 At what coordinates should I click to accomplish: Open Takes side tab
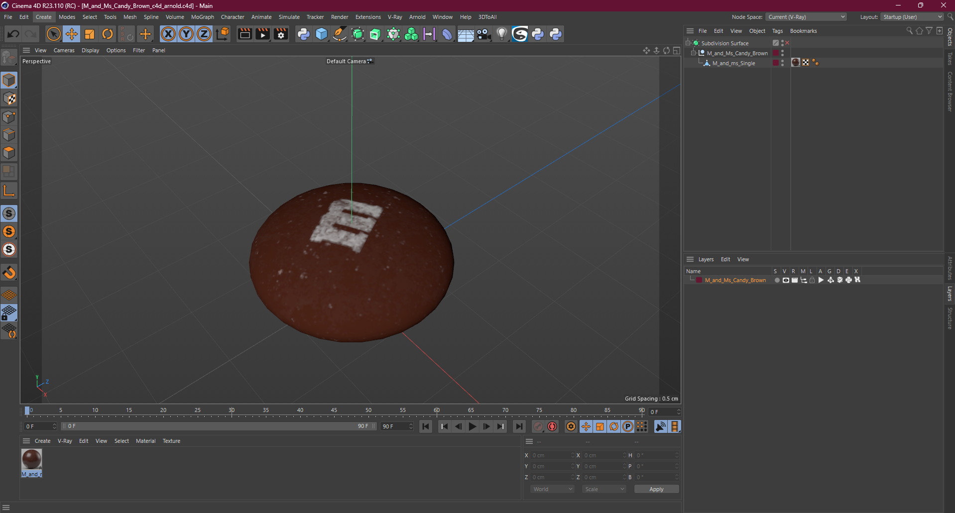tap(950, 59)
